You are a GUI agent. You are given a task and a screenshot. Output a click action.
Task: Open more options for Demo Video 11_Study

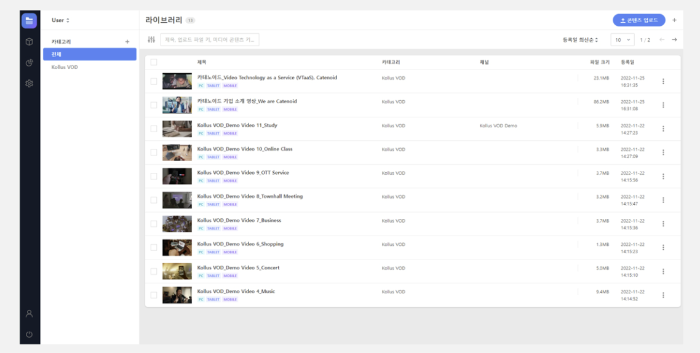tap(663, 129)
